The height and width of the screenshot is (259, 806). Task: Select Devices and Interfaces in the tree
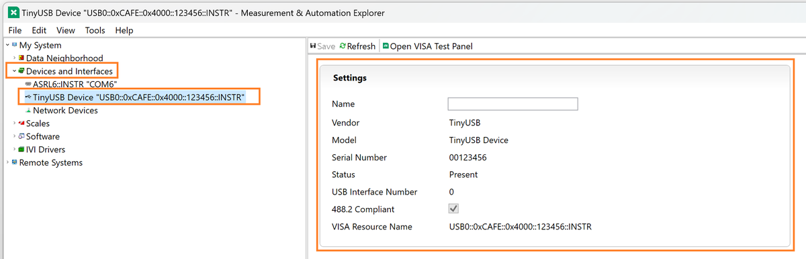click(70, 71)
